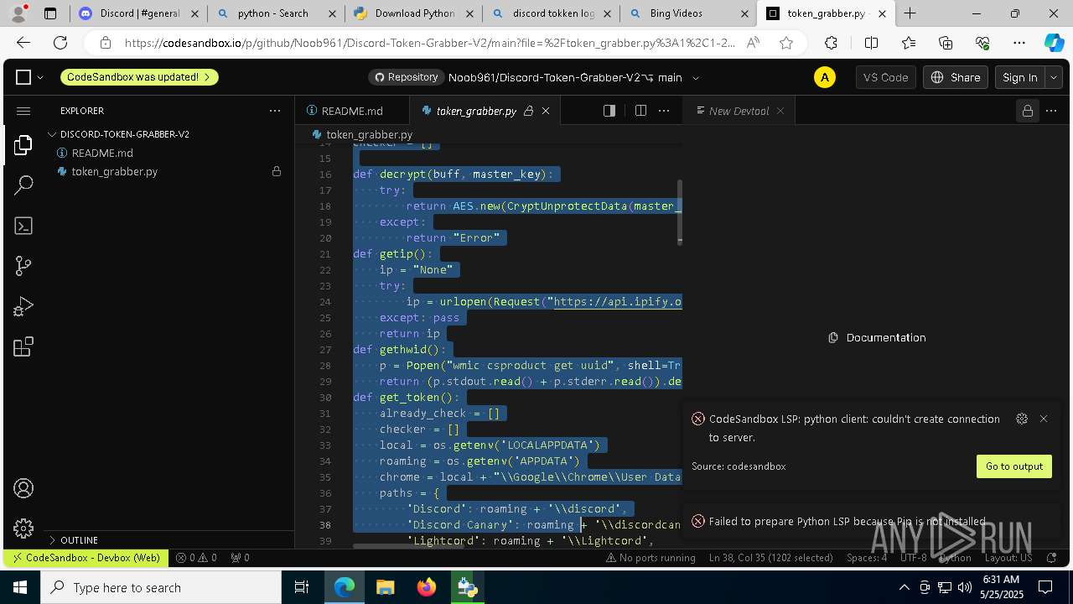1073x604 pixels.
Task: Open the Explorer view in the activity bar
Action: (23, 145)
